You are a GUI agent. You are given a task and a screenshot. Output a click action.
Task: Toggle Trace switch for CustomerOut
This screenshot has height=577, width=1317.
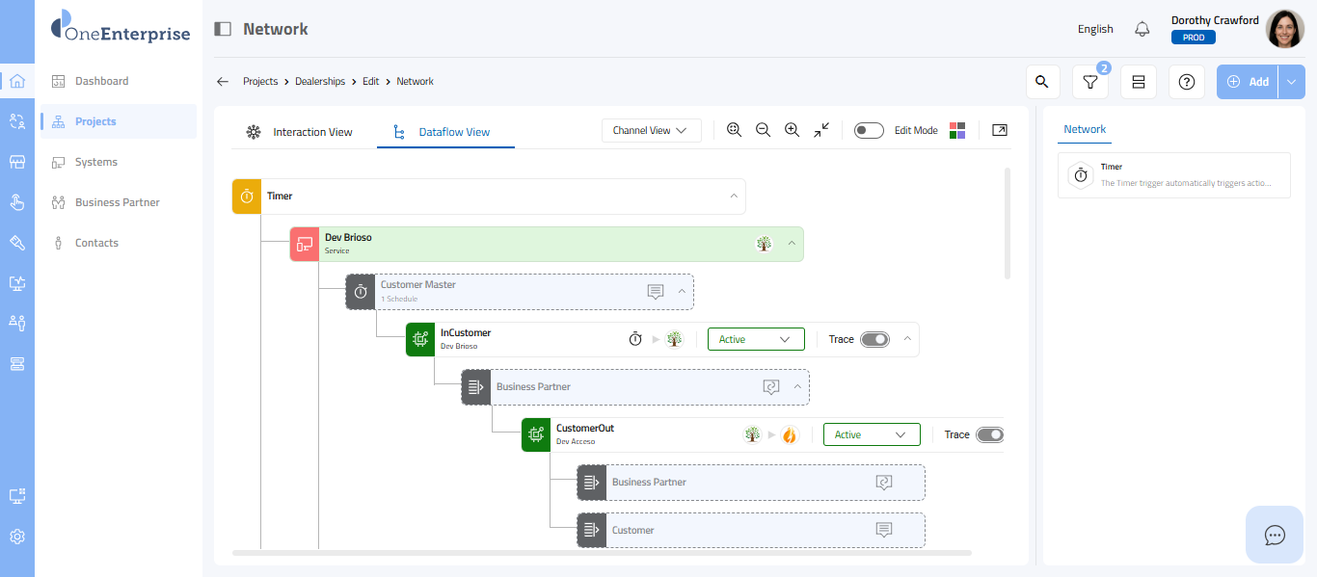click(990, 434)
